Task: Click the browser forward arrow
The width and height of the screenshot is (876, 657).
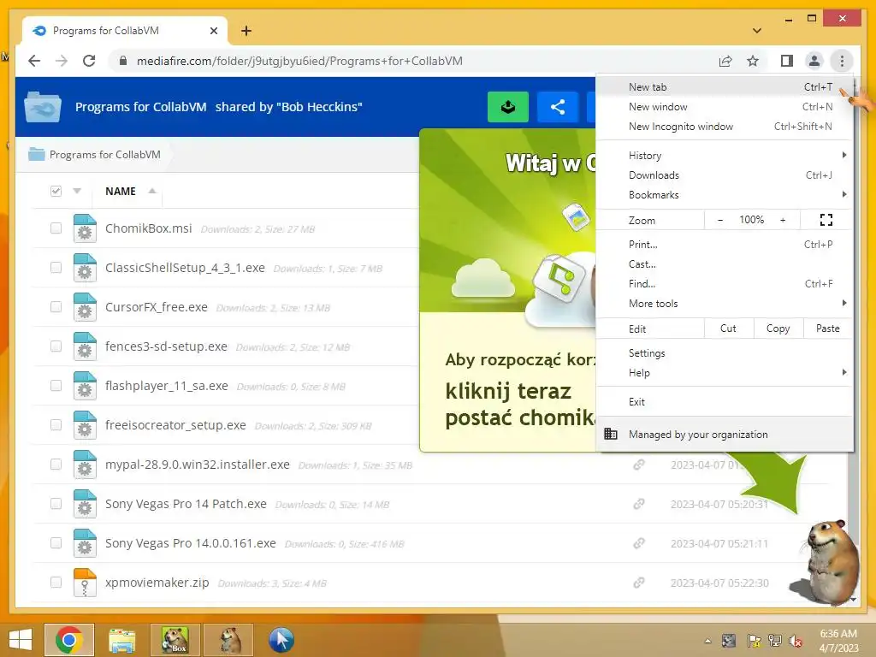Action: [61, 61]
